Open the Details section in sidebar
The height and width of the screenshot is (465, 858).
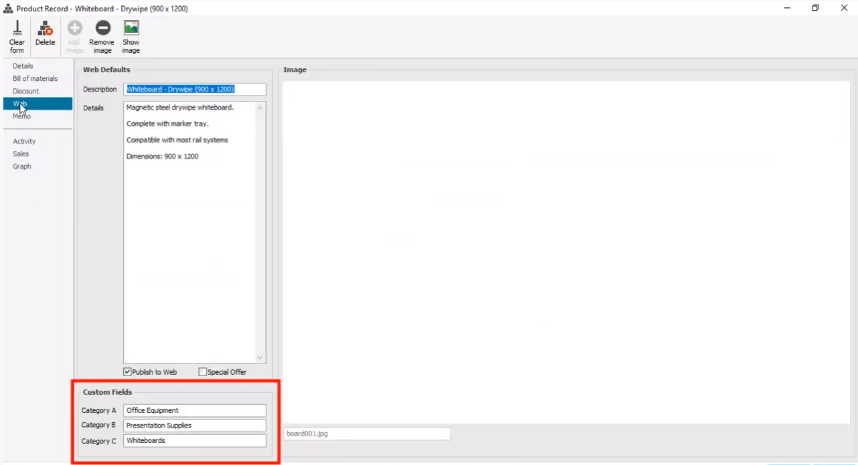(23, 66)
